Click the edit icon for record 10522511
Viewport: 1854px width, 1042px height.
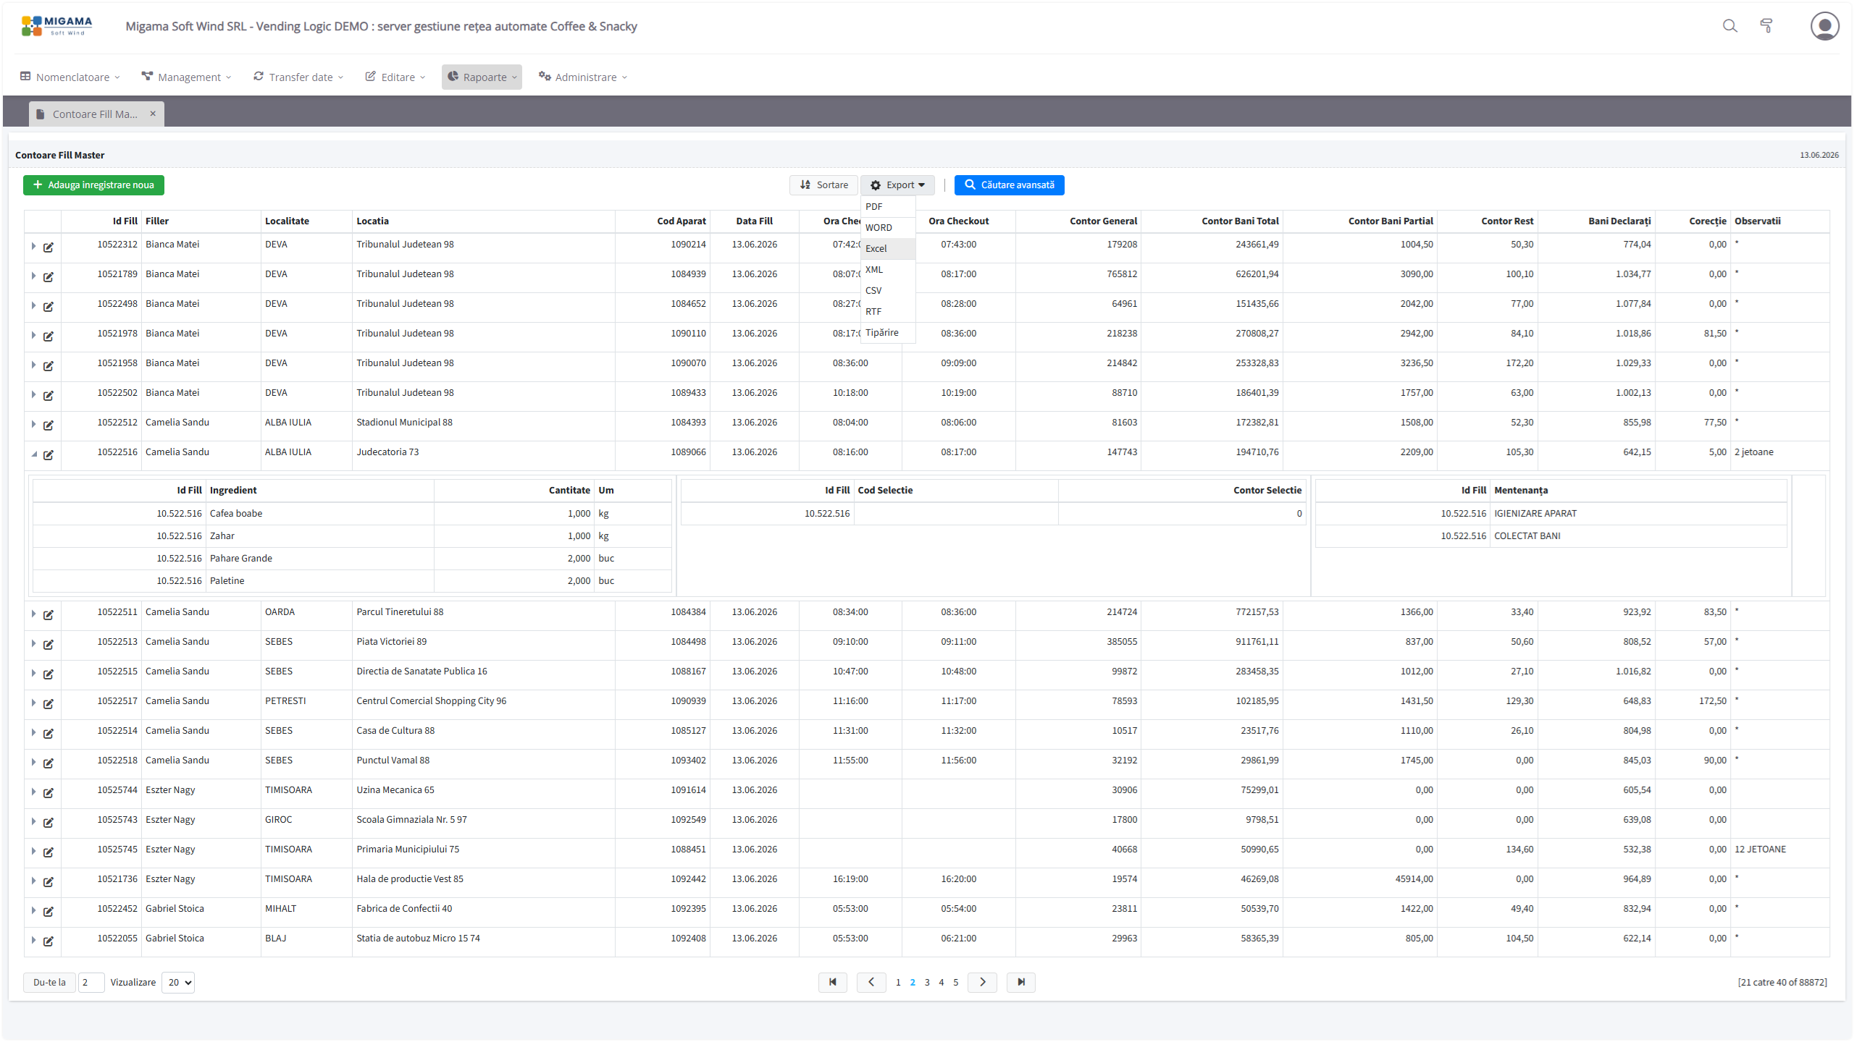click(x=49, y=615)
